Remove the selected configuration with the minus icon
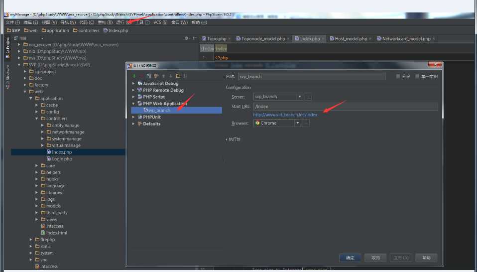This screenshot has height=272, width=477. click(x=141, y=76)
